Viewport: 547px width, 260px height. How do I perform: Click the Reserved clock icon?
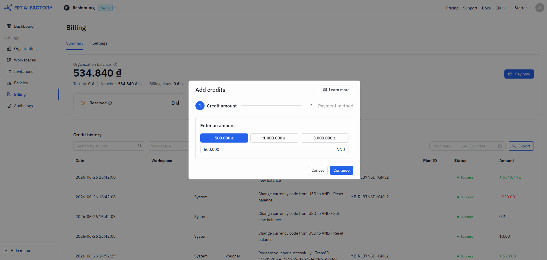click(x=83, y=103)
